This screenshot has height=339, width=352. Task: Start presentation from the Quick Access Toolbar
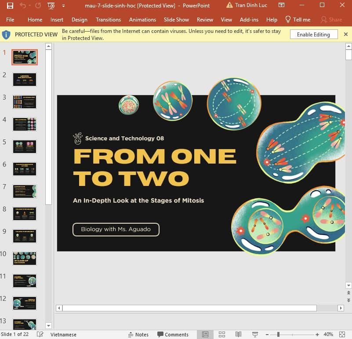coord(51,5)
